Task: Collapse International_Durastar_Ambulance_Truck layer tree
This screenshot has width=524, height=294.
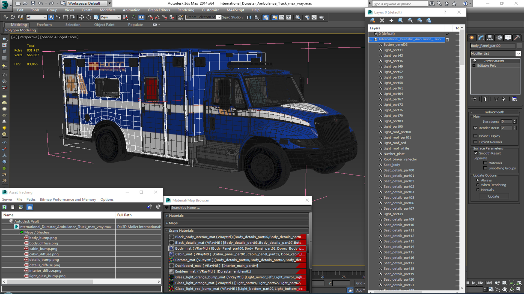Action: click(x=371, y=39)
